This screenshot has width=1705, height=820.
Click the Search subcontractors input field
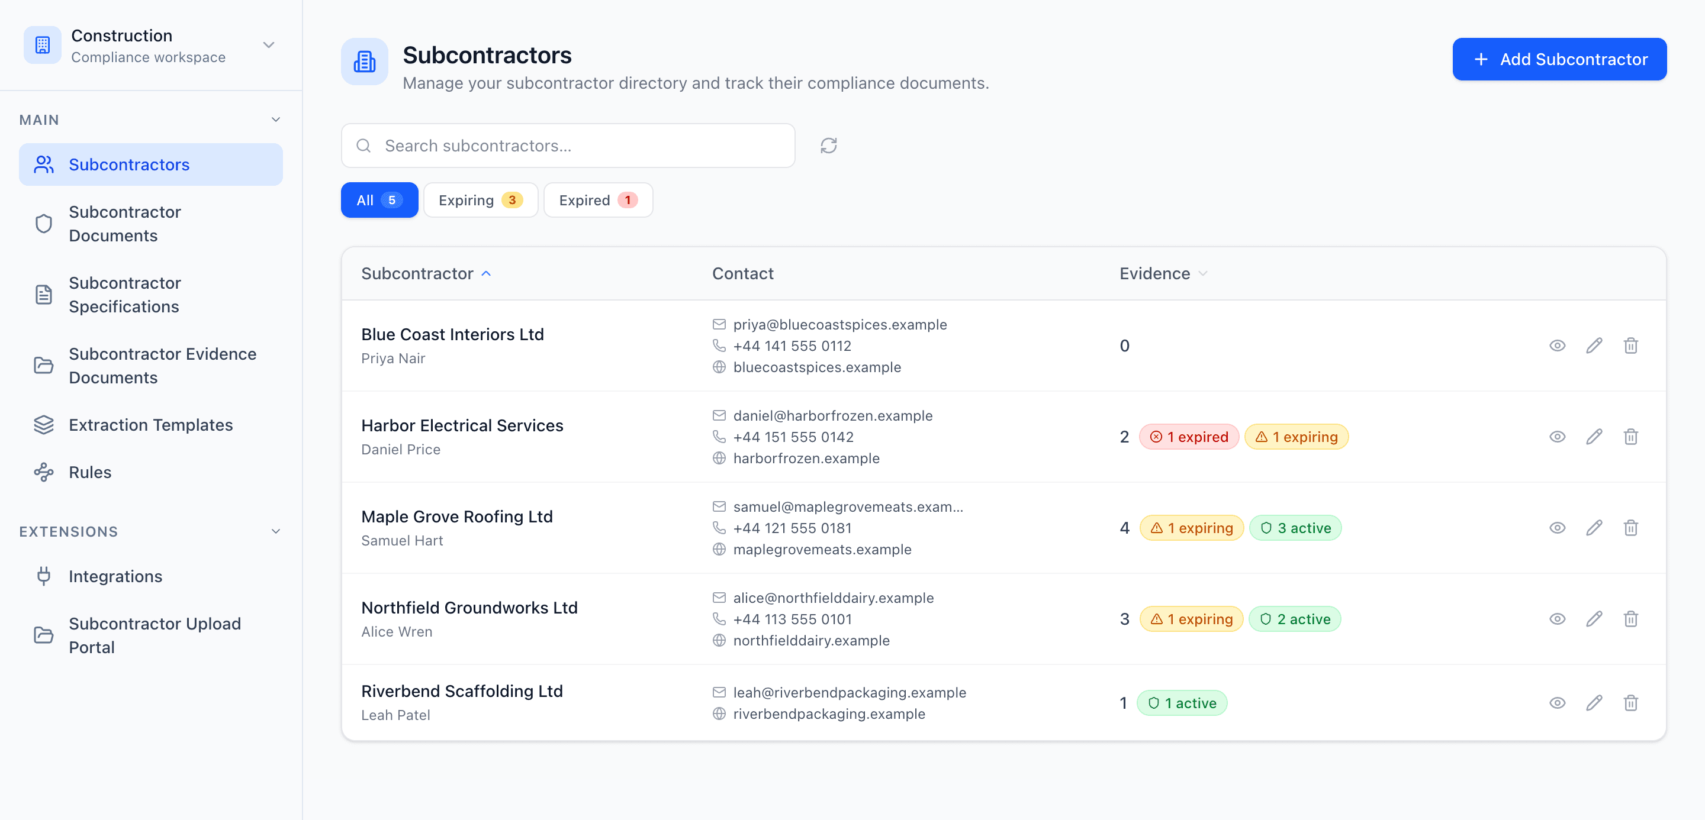click(568, 146)
